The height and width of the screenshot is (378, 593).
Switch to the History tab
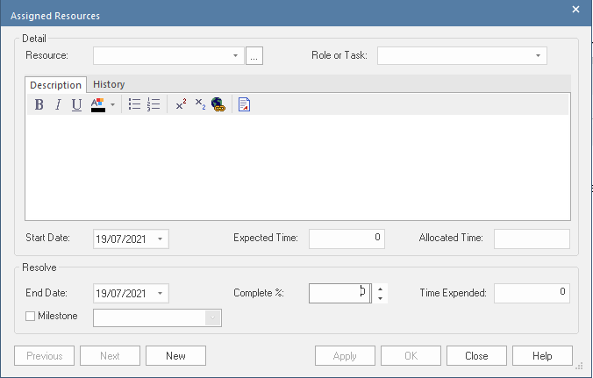109,84
